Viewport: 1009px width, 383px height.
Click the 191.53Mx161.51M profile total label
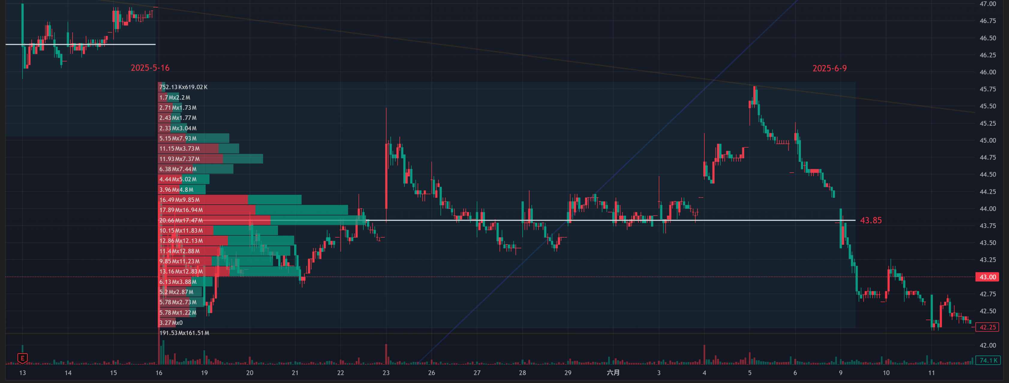click(x=184, y=333)
